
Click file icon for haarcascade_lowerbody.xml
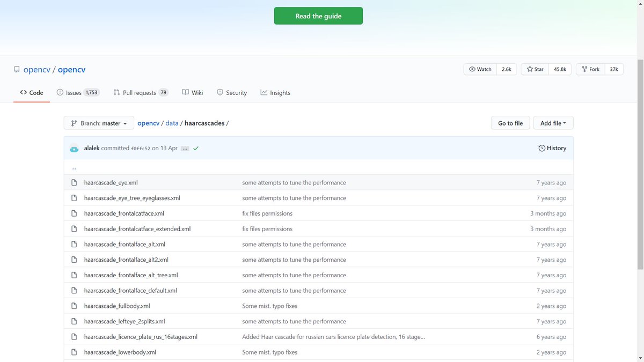(74, 353)
